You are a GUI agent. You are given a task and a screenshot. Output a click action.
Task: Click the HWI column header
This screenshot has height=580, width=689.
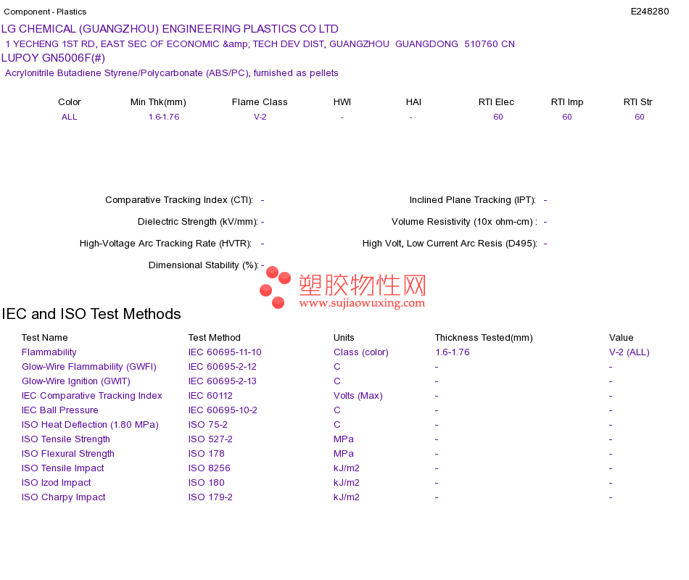(x=342, y=102)
